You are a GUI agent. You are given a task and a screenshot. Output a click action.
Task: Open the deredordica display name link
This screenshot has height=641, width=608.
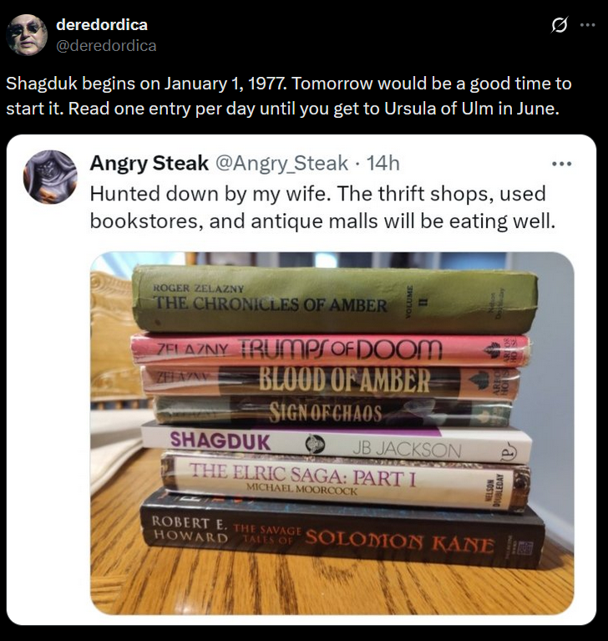point(102,24)
